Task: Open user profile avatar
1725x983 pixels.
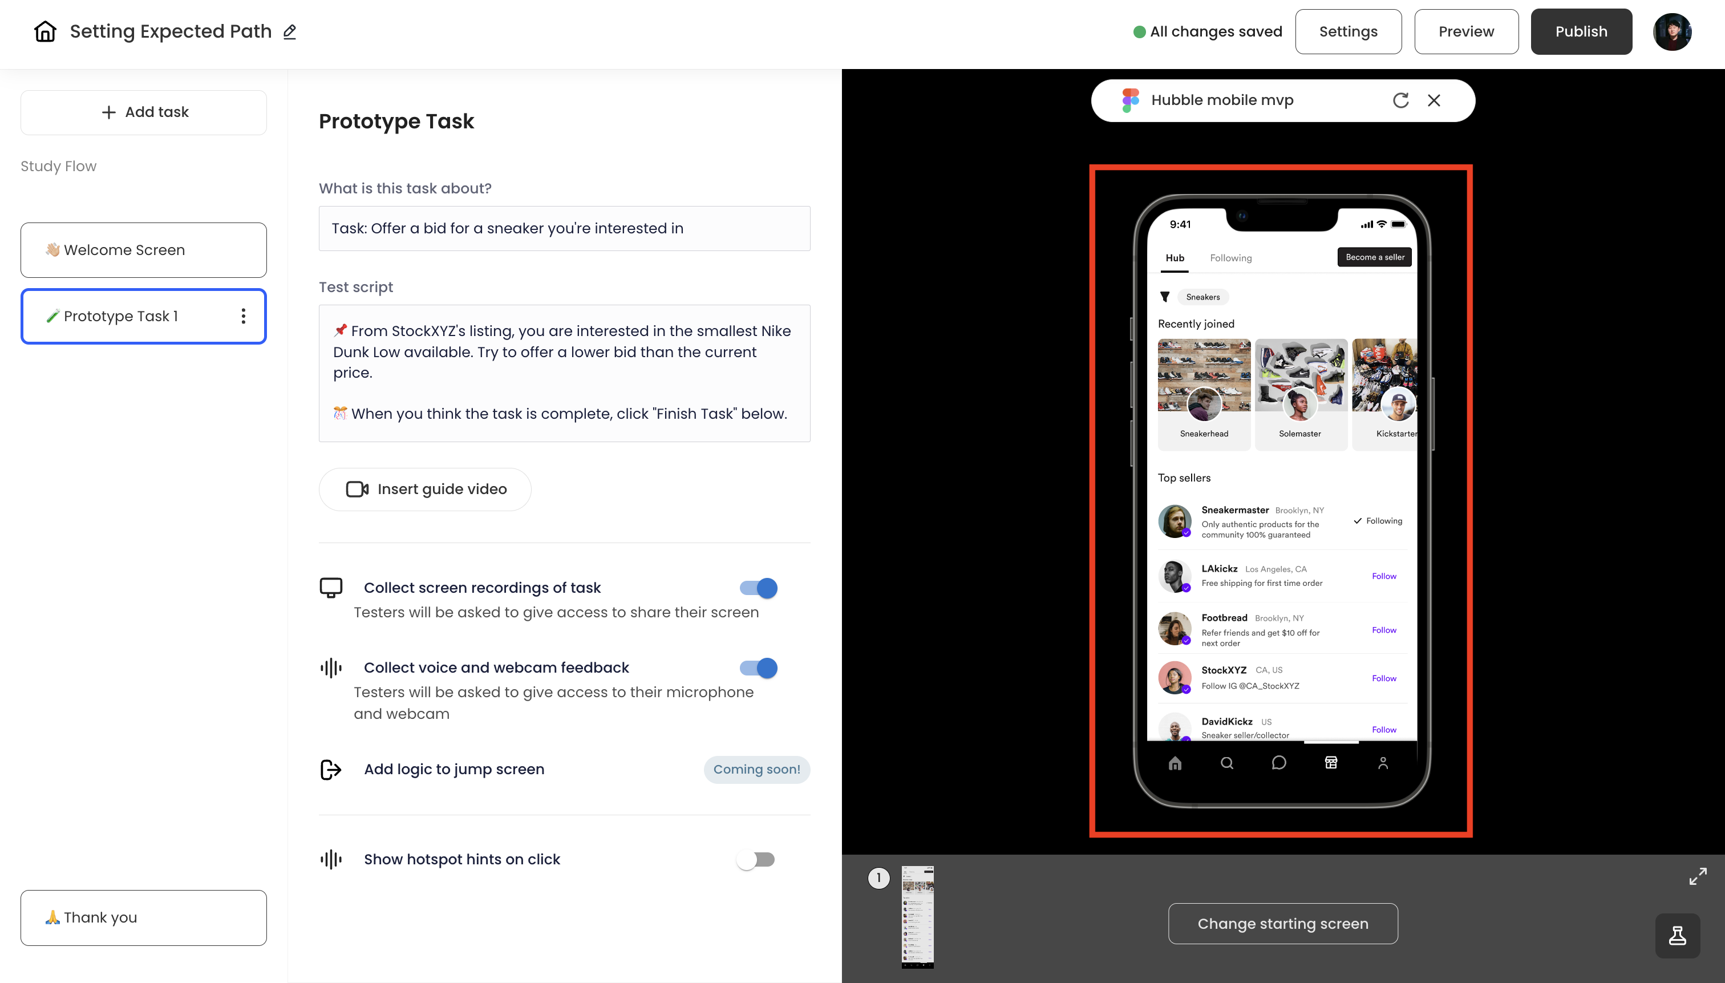Action: coord(1672,32)
